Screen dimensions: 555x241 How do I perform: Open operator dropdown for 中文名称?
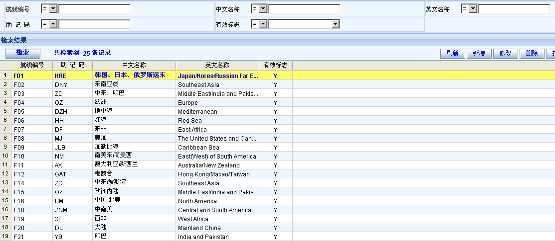point(263,9)
